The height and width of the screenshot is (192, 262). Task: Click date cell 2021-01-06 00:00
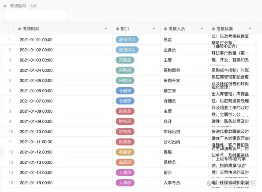point(36,91)
